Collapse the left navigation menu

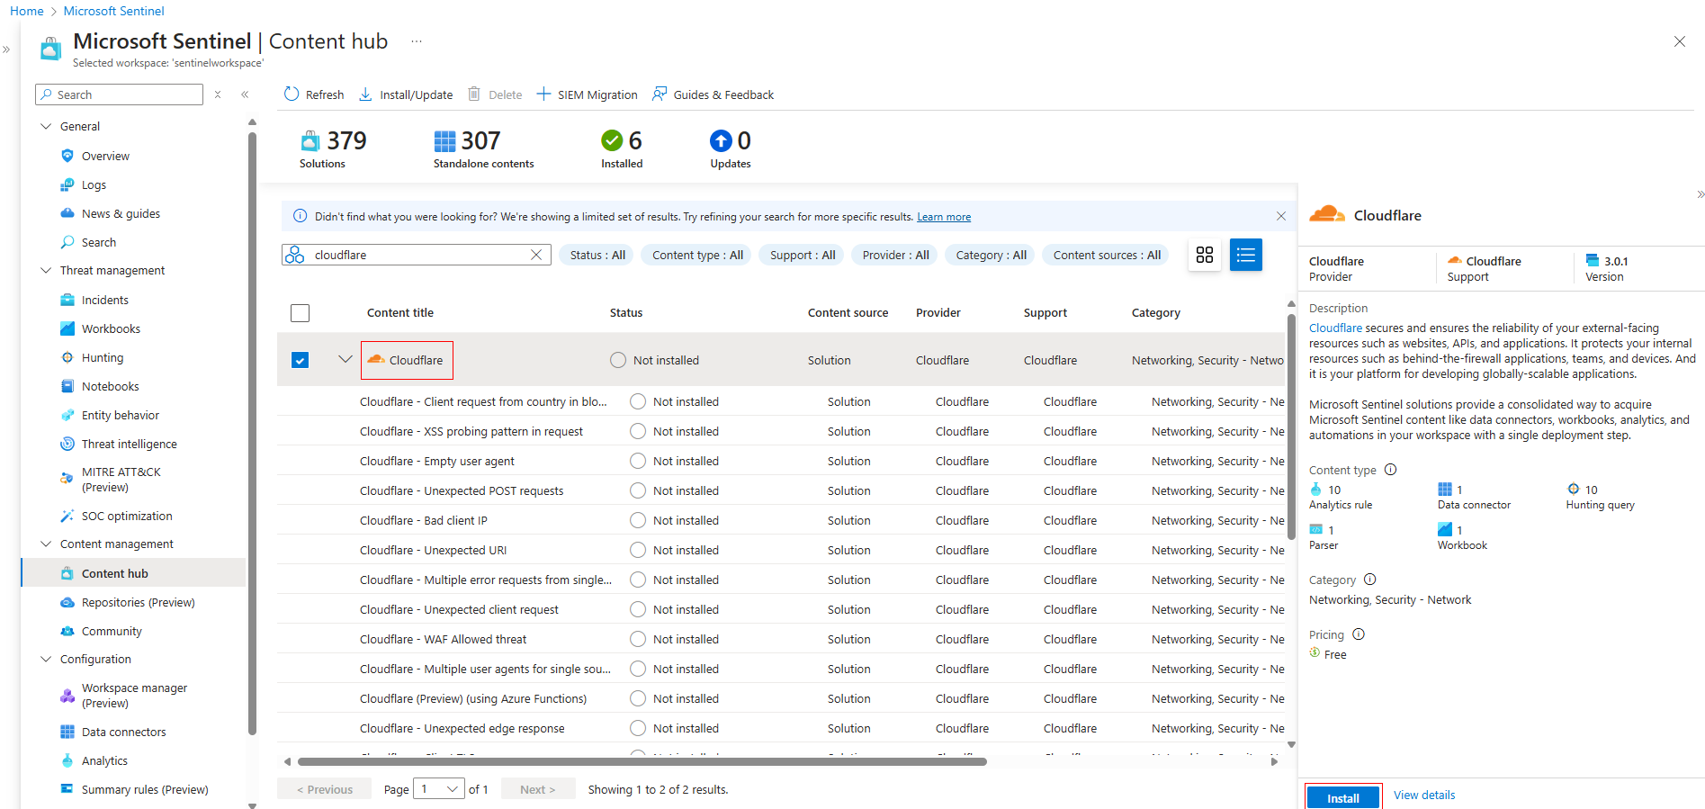pos(245,94)
